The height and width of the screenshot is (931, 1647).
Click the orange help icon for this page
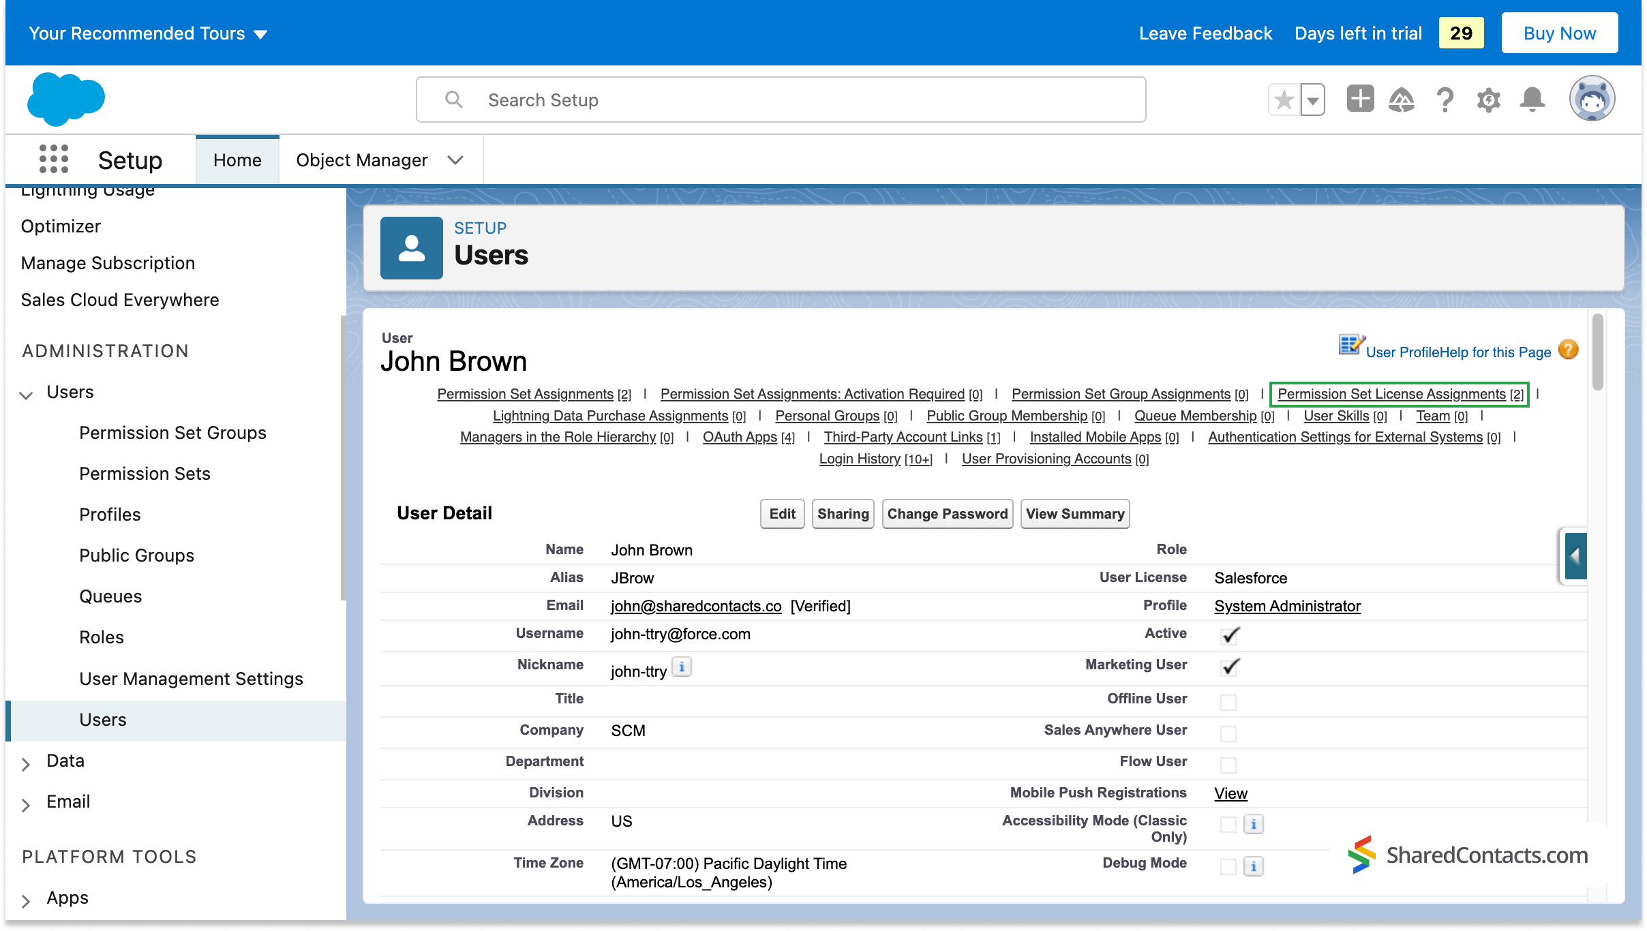tap(1568, 350)
